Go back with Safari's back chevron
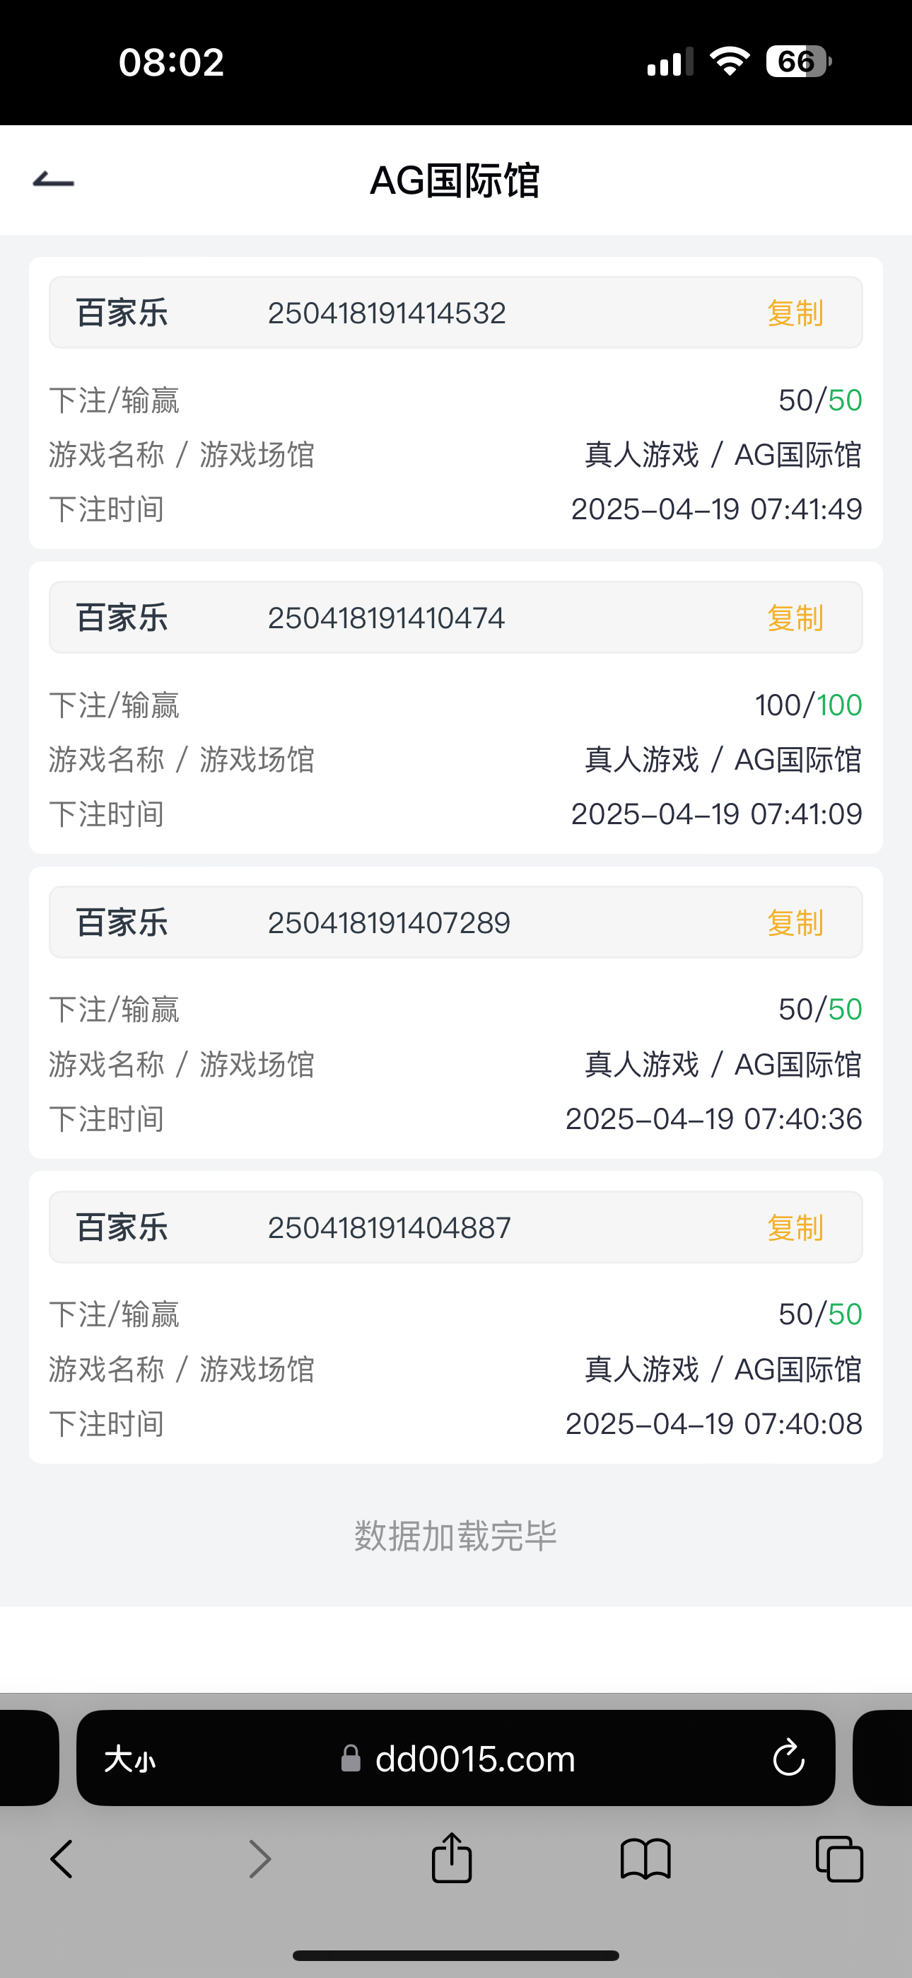Image resolution: width=912 pixels, height=1978 pixels. (x=62, y=1859)
